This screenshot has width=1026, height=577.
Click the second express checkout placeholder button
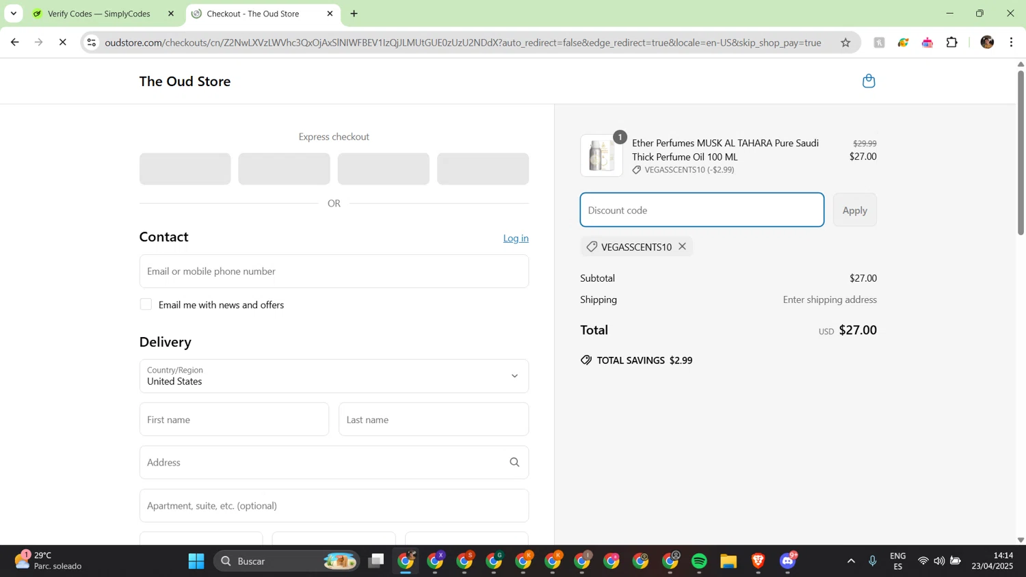[284, 169]
